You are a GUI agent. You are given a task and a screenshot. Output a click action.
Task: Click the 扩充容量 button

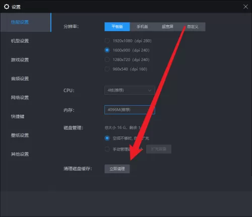pyautogui.click(x=159, y=149)
